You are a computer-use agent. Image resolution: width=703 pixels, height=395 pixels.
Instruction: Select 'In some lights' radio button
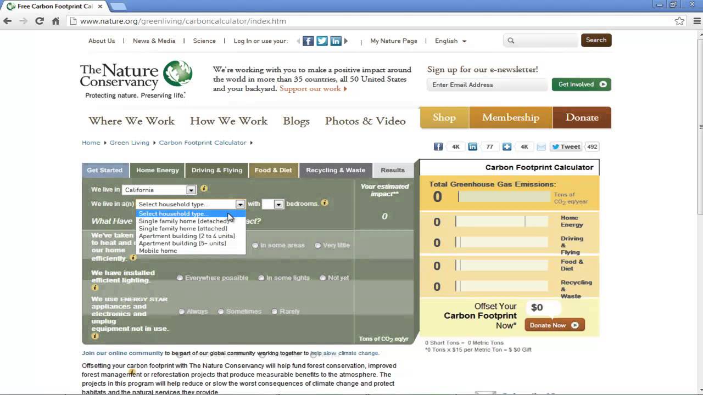pyautogui.click(x=261, y=278)
